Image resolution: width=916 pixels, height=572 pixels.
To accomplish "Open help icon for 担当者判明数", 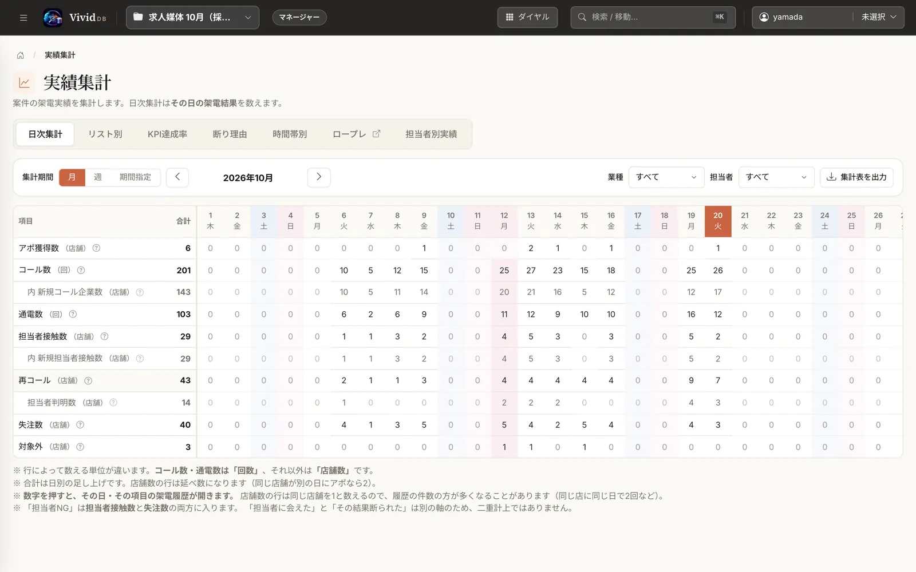I will click(x=113, y=403).
